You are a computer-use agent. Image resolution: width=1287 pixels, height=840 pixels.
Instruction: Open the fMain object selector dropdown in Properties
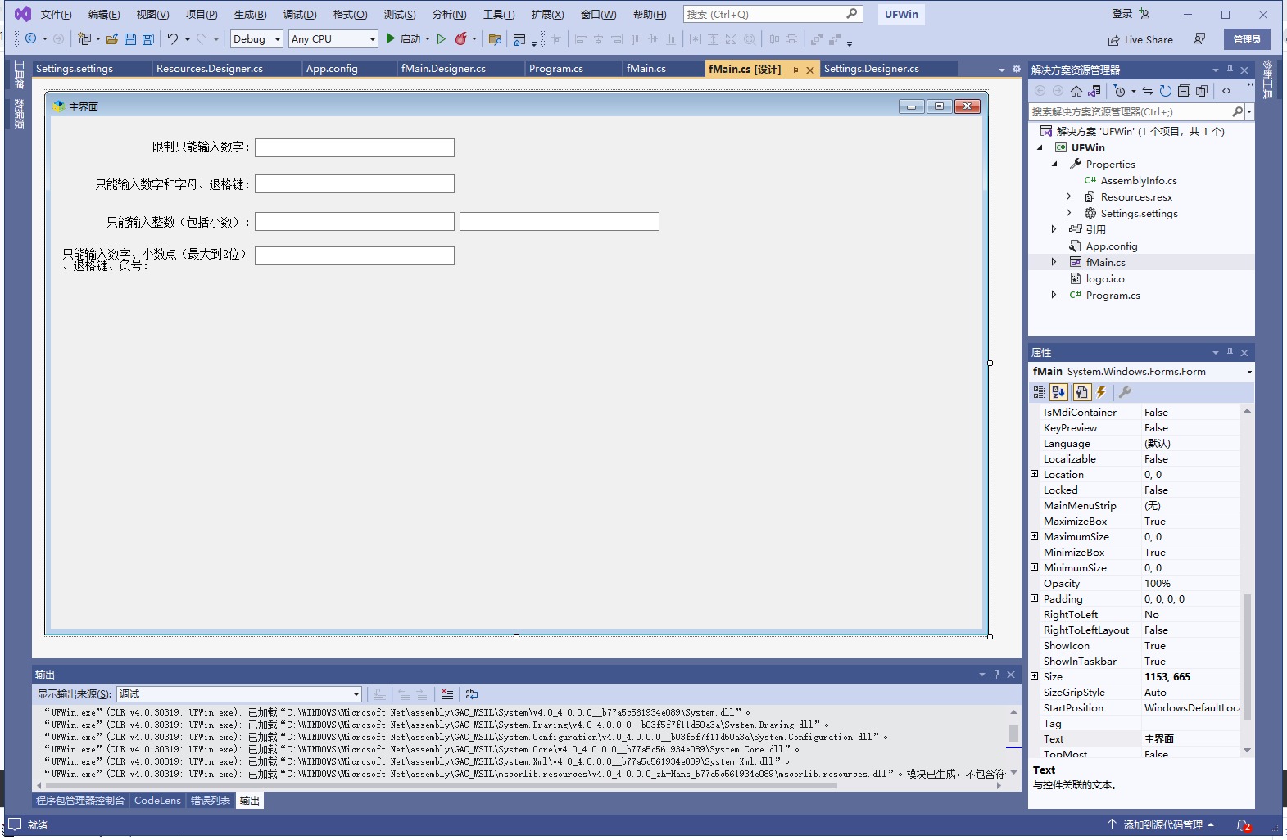point(1248,372)
